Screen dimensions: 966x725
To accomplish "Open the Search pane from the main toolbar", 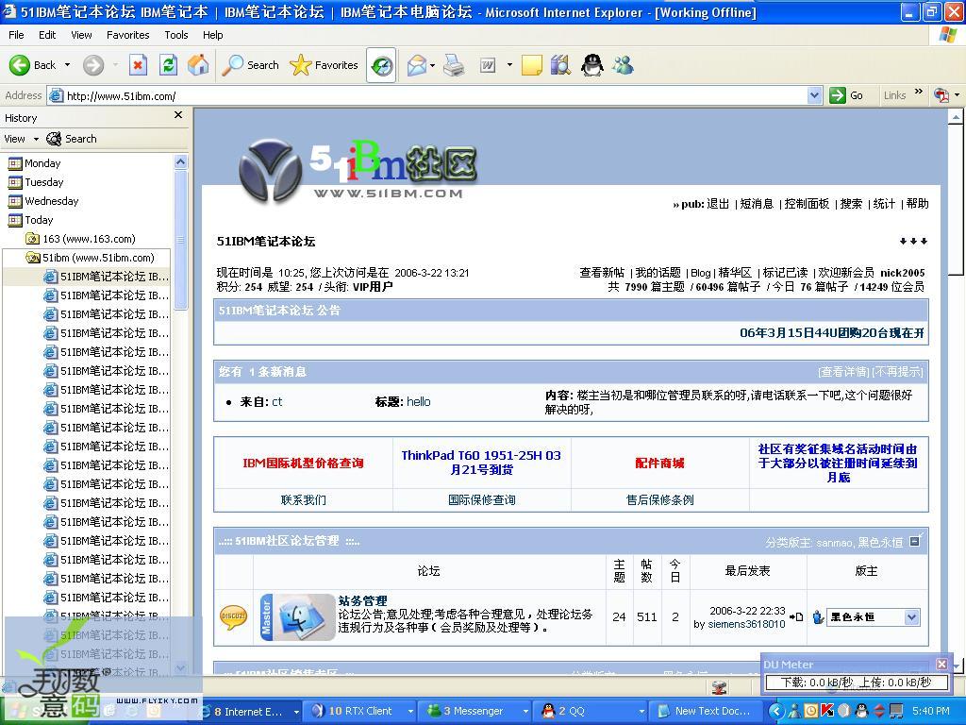I will (x=250, y=65).
